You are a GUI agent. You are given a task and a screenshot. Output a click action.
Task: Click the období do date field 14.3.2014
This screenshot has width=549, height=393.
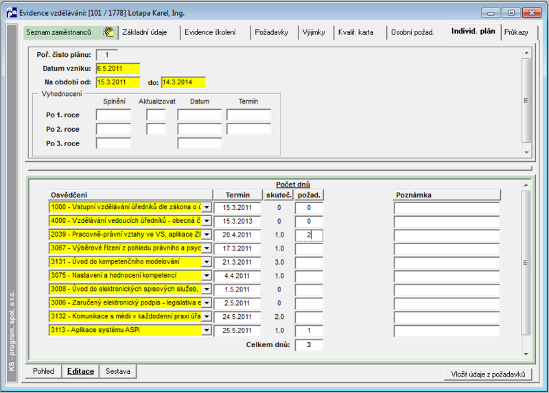click(183, 82)
